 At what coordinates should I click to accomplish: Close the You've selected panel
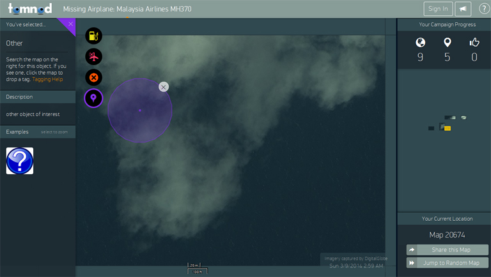tap(70, 24)
